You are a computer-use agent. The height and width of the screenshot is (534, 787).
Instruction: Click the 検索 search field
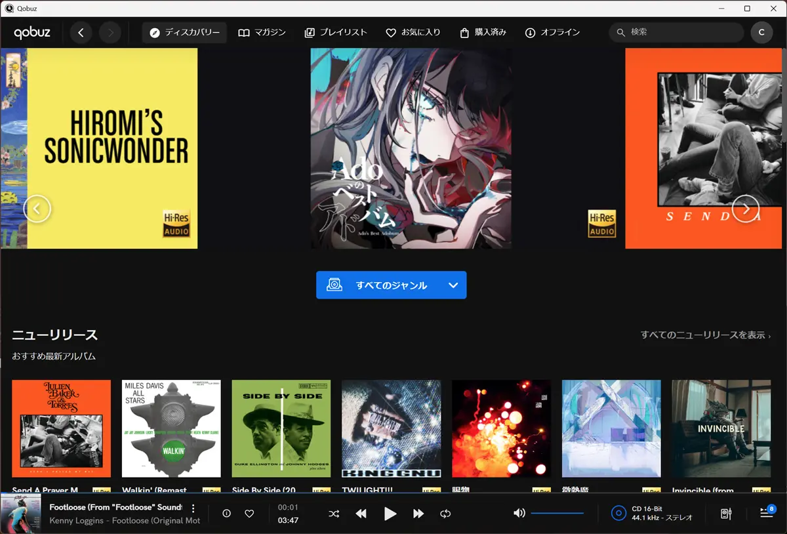(x=676, y=32)
